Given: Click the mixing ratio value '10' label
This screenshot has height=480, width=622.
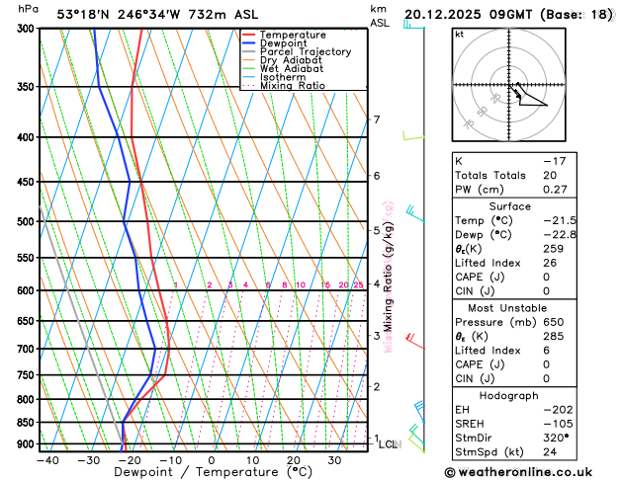Looking at the screenshot, I should coord(301,284).
